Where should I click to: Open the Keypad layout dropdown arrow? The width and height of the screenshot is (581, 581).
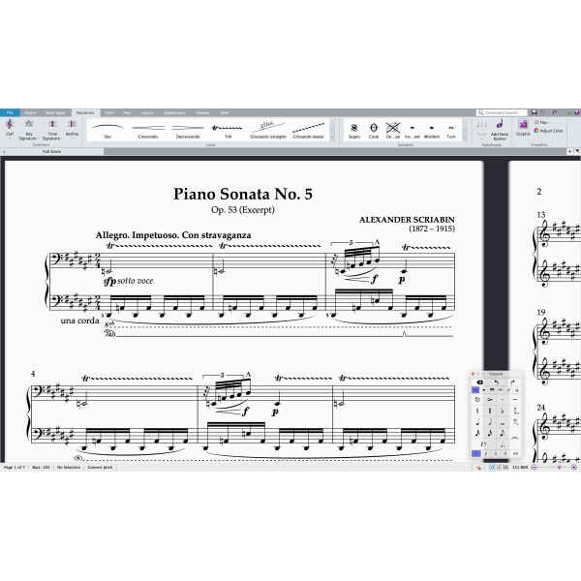pyautogui.click(x=484, y=390)
